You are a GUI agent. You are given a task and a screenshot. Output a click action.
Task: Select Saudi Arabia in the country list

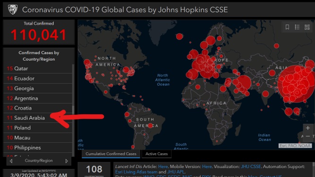tap(38, 118)
